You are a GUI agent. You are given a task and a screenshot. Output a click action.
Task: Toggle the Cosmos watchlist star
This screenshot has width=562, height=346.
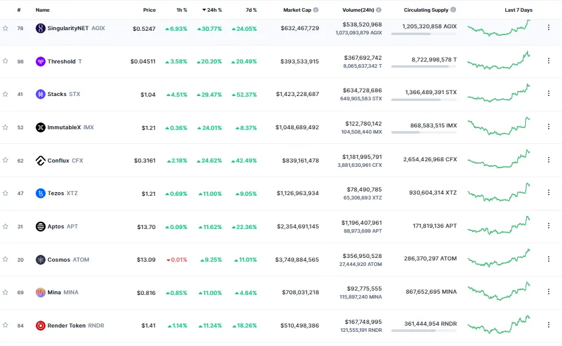pos(6,259)
